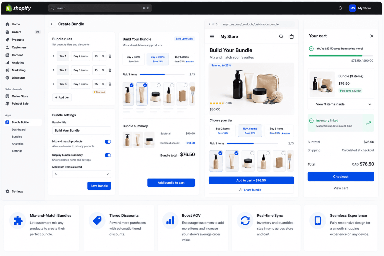
Task: Click Add tier button
Action: [x=62, y=97]
